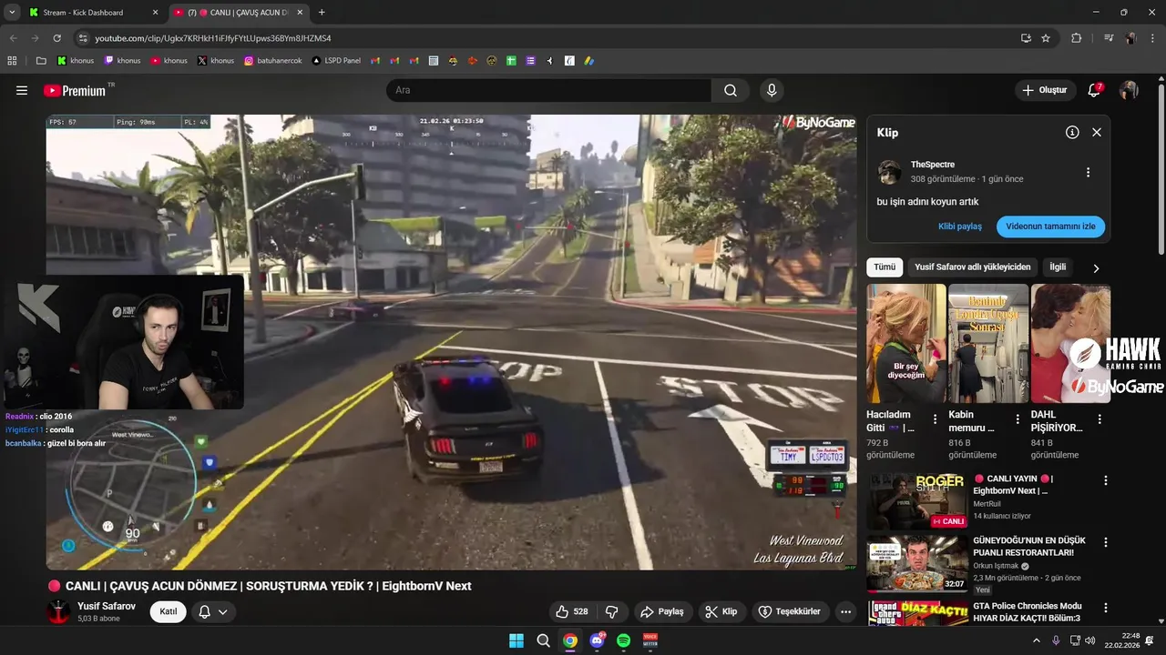This screenshot has width=1166, height=655.
Task: Show hidden tray icons chevron
Action: pos(1036,640)
